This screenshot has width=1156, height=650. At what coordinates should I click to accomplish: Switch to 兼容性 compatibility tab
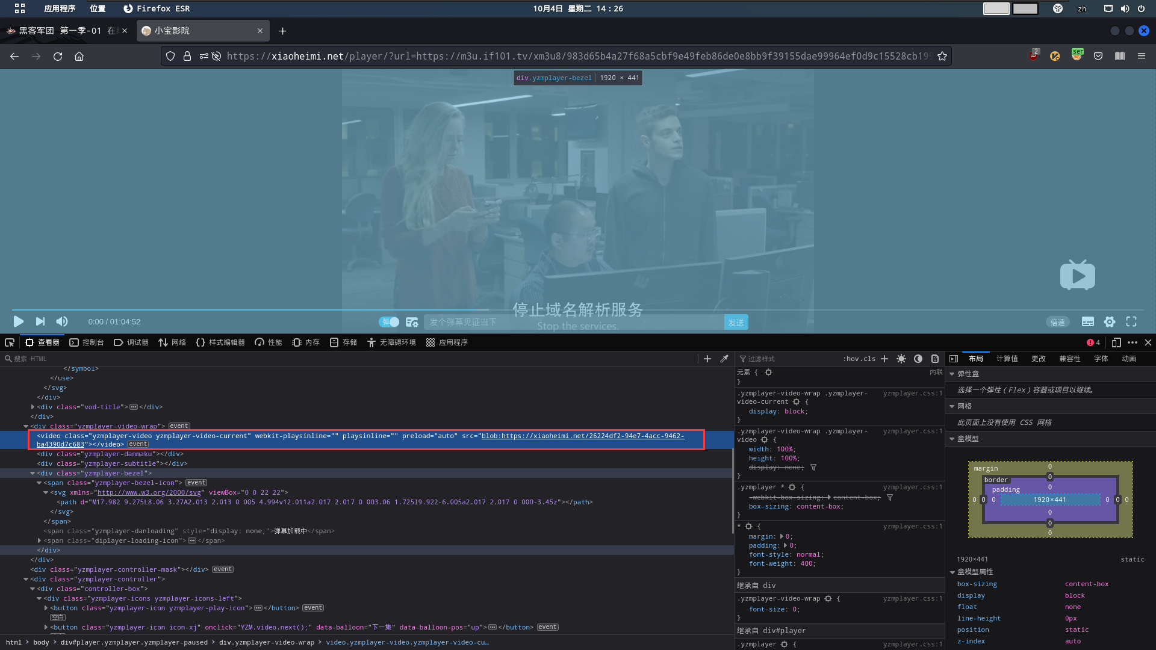(x=1069, y=359)
